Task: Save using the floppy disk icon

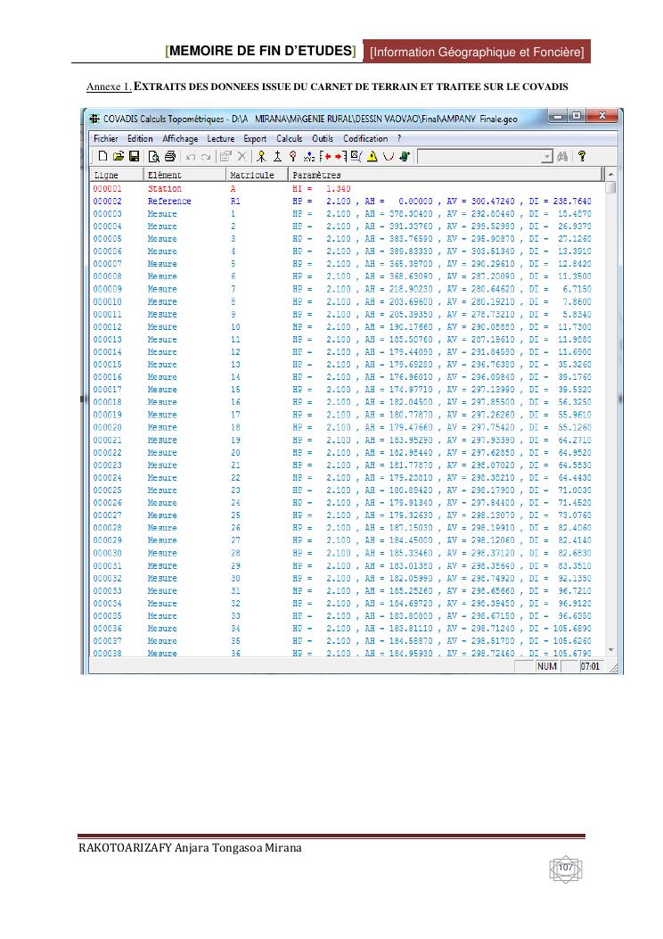Action: [134, 156]
